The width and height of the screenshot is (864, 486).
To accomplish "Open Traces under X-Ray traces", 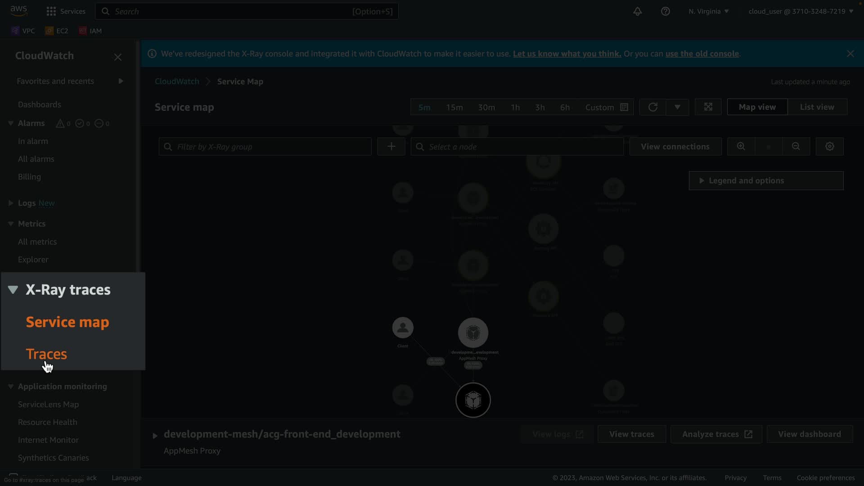I will 46,354.
